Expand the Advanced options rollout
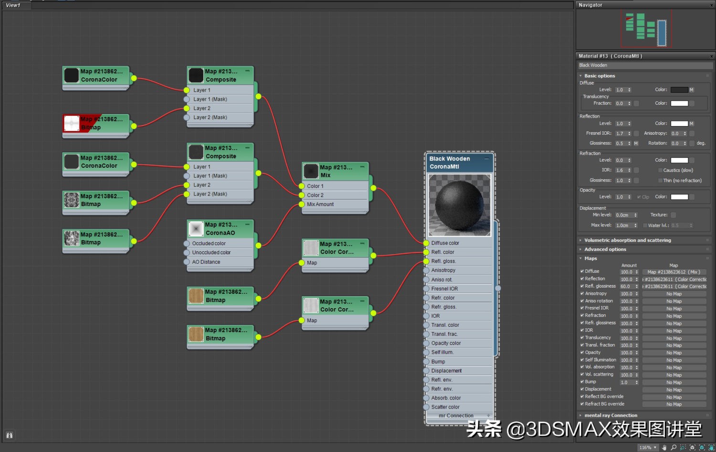Screen dimensions: 716x452 (x=605, y=249)
